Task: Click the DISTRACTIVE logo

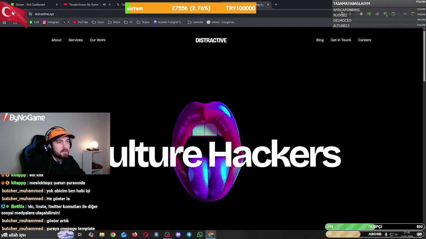Action: pyautogui.click(x=211, y=40)
